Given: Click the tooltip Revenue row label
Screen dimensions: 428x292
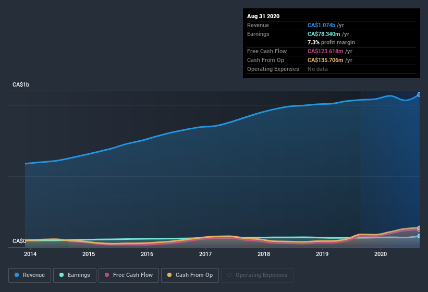Looking at the screenshot, I should (258, 25).
